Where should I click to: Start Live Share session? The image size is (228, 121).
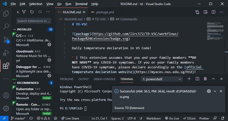(x=70, y=118)
